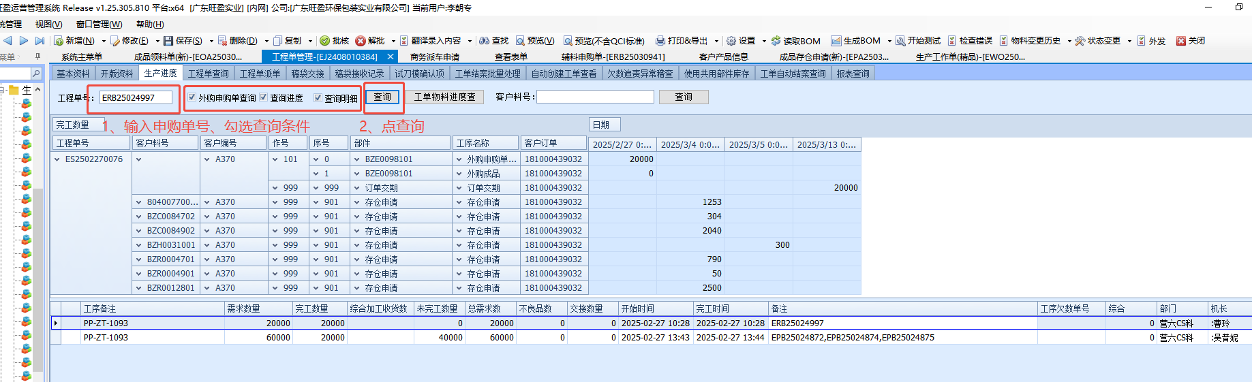
Task: Click the left menu panel search input
Action: (x=15, y=73)
